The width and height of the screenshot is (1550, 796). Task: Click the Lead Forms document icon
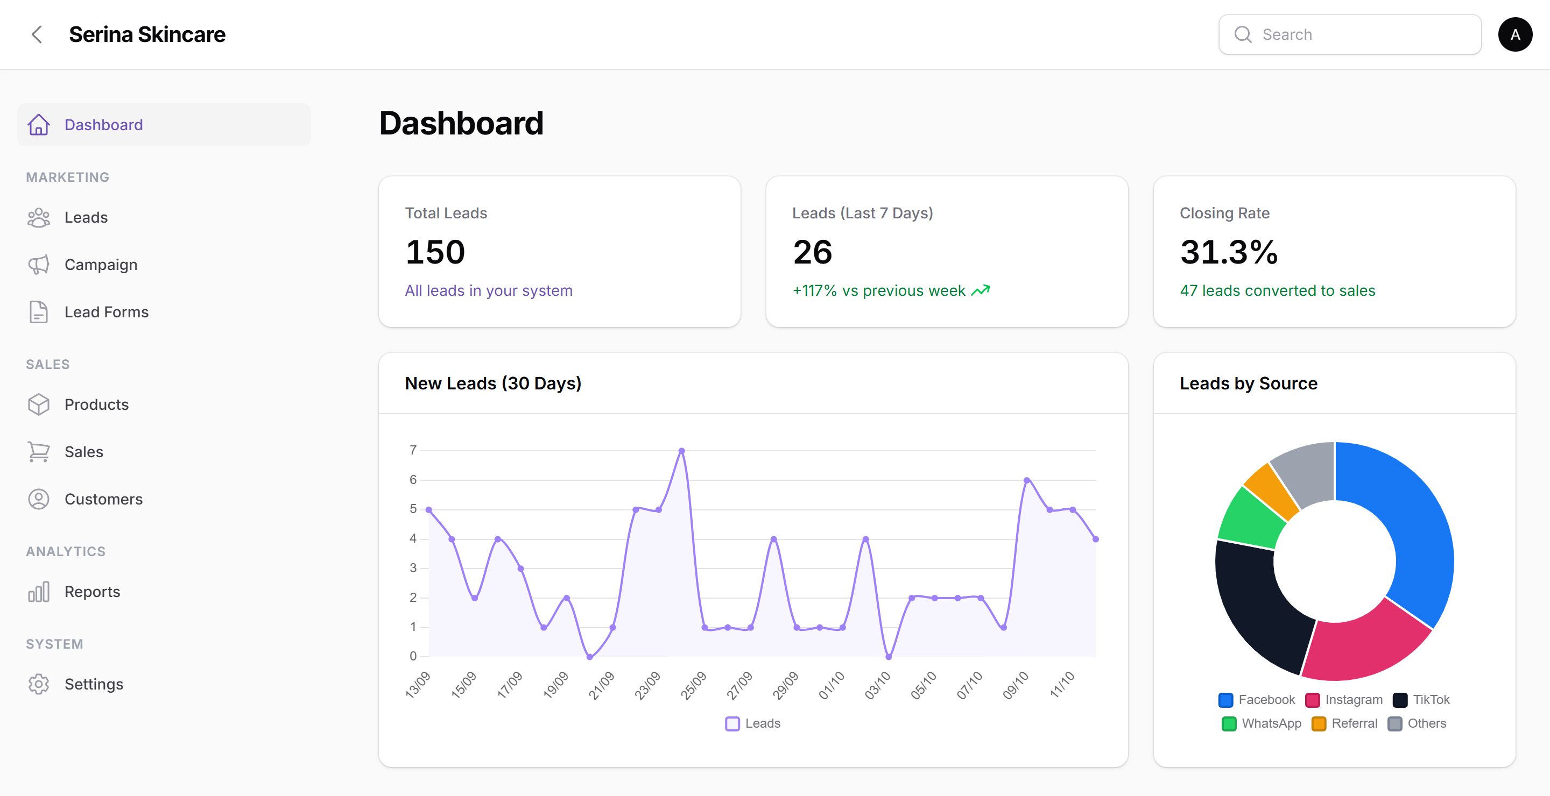click(x=39, y=312)
